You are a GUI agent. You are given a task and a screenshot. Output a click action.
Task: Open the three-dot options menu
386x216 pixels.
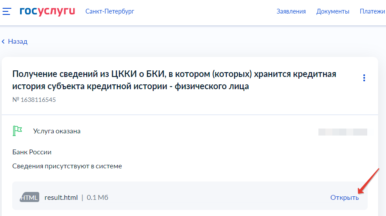[x=364, y=78]
